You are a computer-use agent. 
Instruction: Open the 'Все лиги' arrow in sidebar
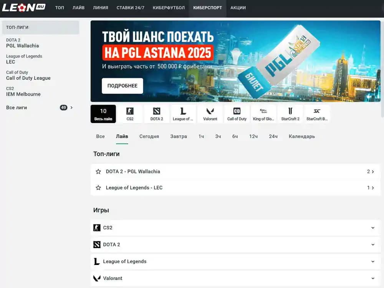pos(71,108)
